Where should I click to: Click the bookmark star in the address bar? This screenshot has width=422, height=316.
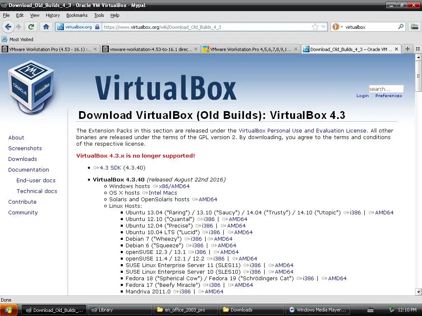(315, 27)
